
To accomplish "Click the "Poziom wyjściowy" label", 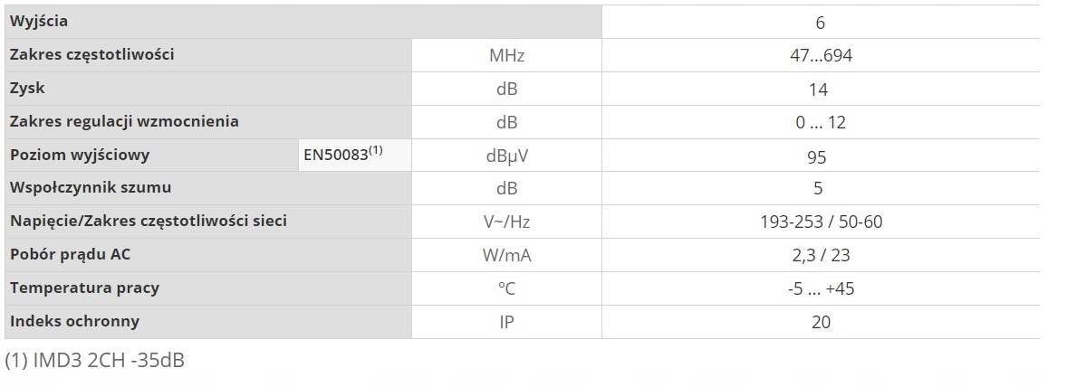I will (80, 155).
